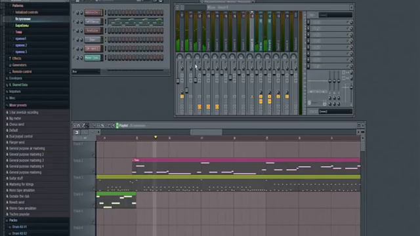Select the Вступление pattern in browser
Viewport: 420px width, 236px height.
[23, 19]
